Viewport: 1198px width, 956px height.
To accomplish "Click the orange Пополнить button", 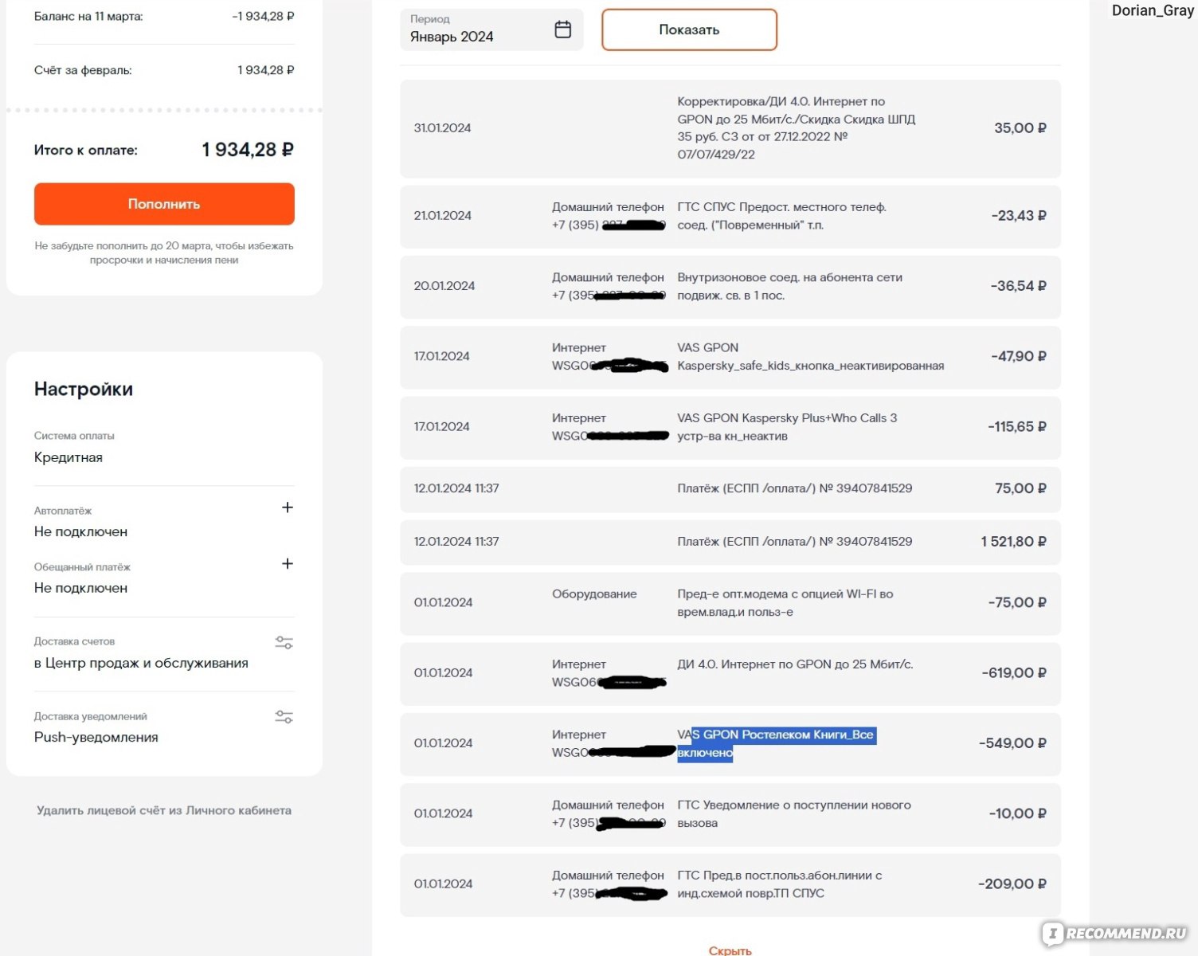I will coord(164,204).
